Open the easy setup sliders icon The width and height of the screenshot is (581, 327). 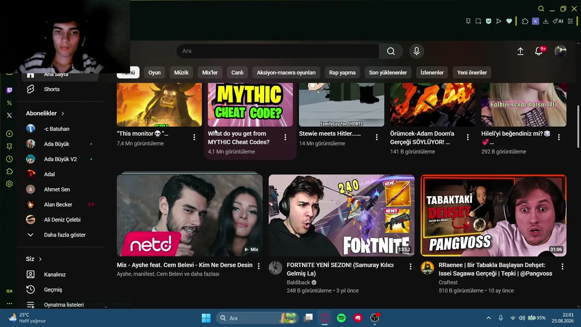click(x=571, y=21)
